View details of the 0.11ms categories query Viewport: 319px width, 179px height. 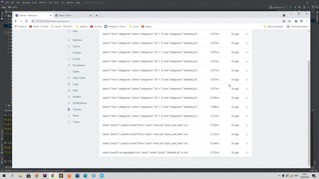pyautogui.click(x=247, y=116)
